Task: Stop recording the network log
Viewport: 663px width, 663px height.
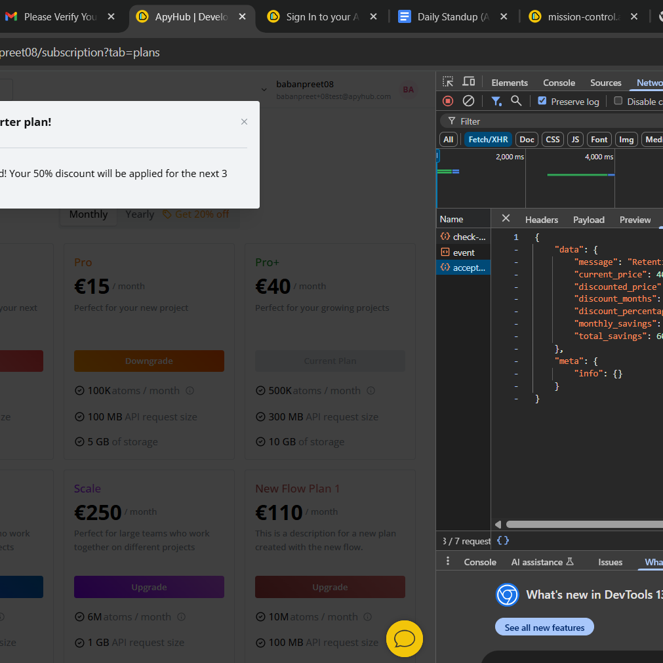Action: click(448, 101)
